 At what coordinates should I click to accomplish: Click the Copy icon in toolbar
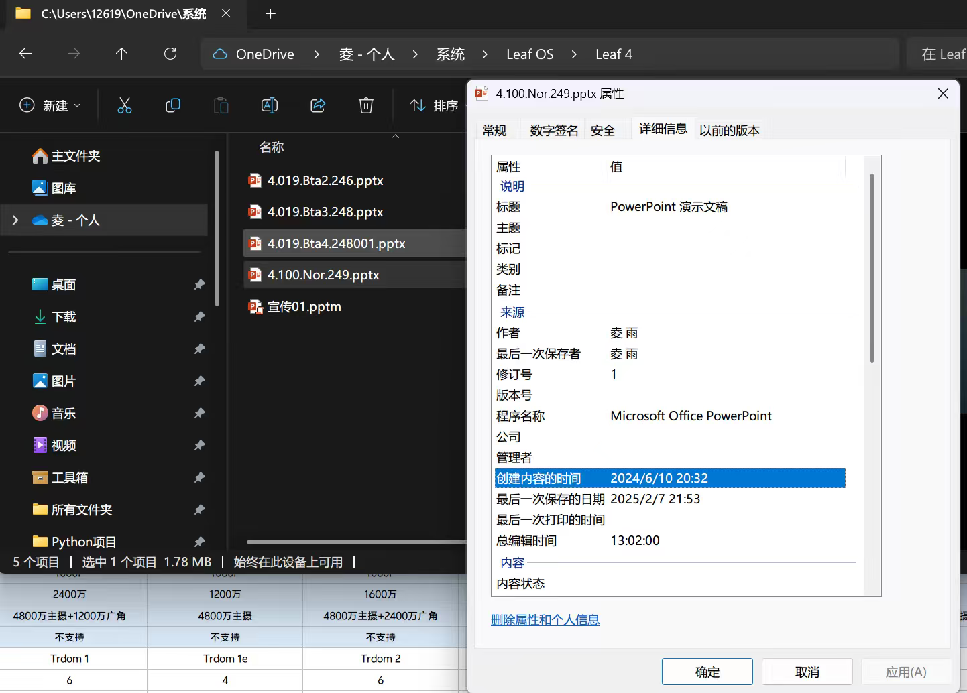coord(173,105)
